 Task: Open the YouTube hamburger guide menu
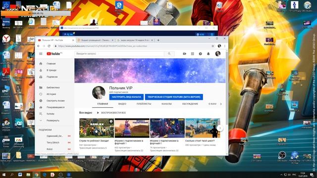pos(41,54)
